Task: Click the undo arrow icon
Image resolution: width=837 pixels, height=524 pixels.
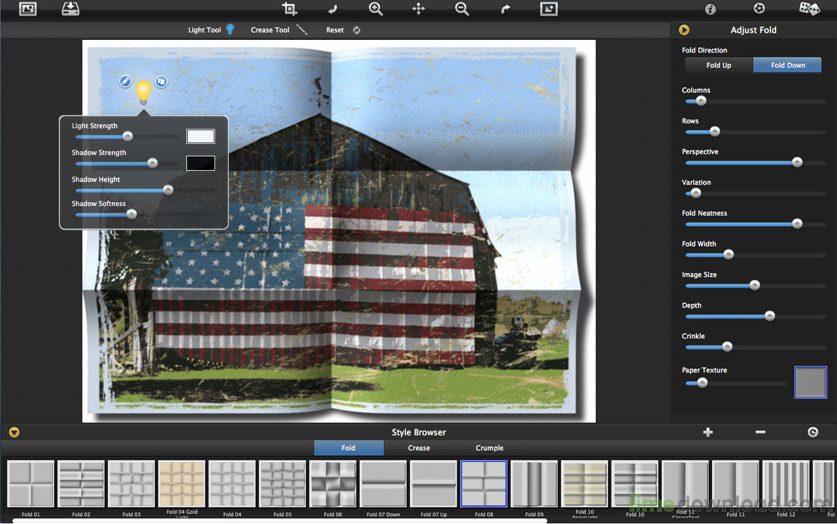Action: pyautogui.click(x=332, y=9)
